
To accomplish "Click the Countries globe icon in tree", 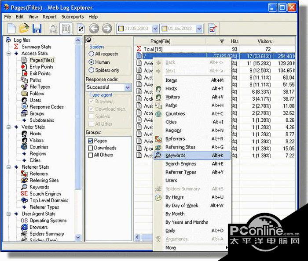I will tap(24, 147).
